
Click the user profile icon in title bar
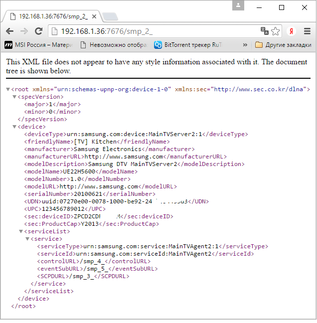[x=238, y=5]
